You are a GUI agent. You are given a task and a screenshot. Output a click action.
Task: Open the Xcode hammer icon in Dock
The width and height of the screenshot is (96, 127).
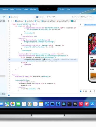pos(47,104)
